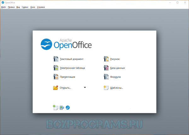
Task: Create a new Формула
Action: 115,77
